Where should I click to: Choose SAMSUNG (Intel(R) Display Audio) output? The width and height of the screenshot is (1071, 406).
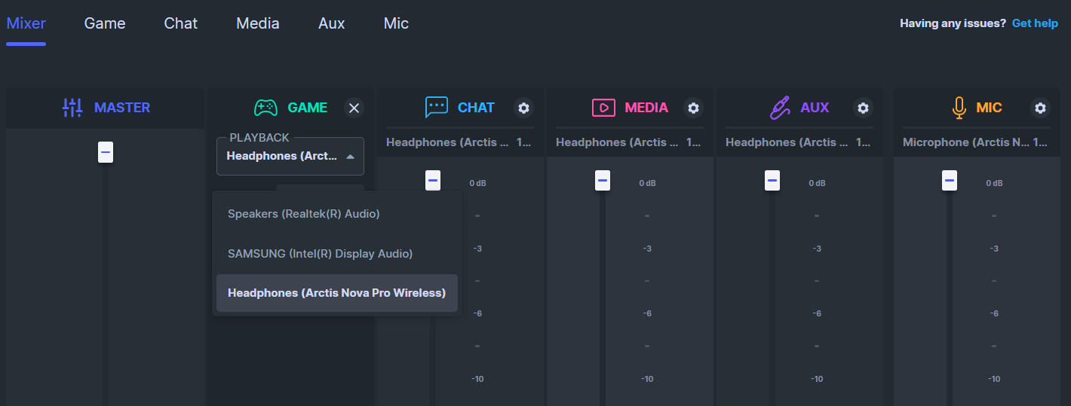[x=320, y=254]
